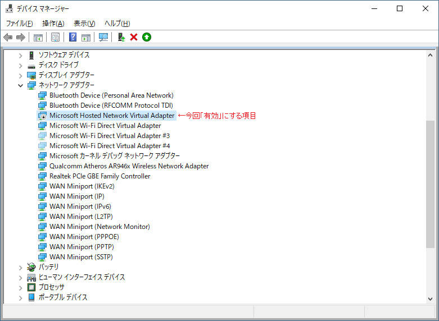Click the green Enable device arrow icon
The height and width of the screenshot is (321, 439).
(x=147, y=37)
